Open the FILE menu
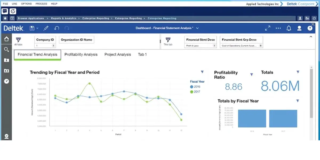The image size is (320, 160). pos(5,4)
